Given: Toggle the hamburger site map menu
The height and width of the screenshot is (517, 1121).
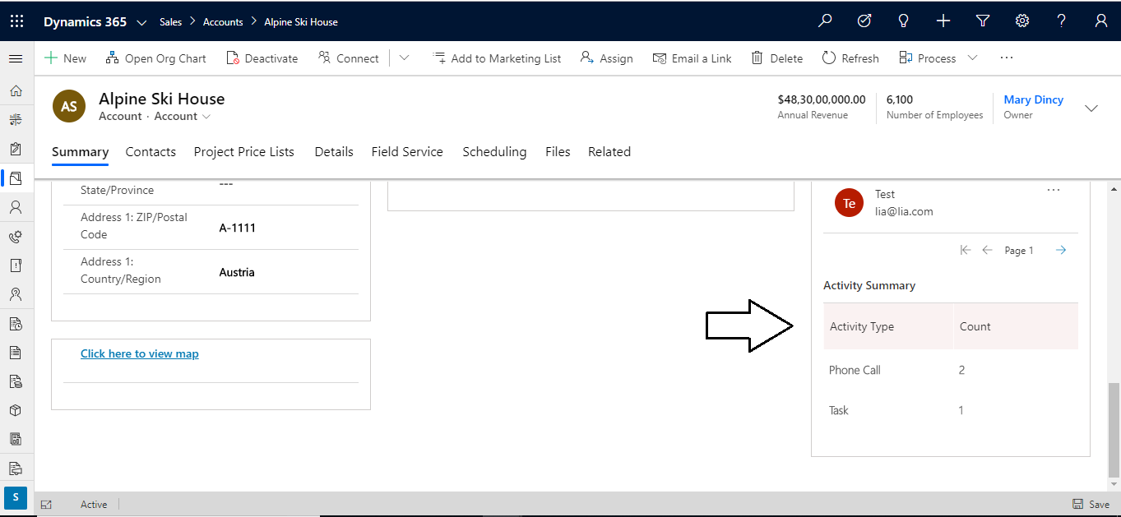Looking at the screenshot, I should [16, 58].
